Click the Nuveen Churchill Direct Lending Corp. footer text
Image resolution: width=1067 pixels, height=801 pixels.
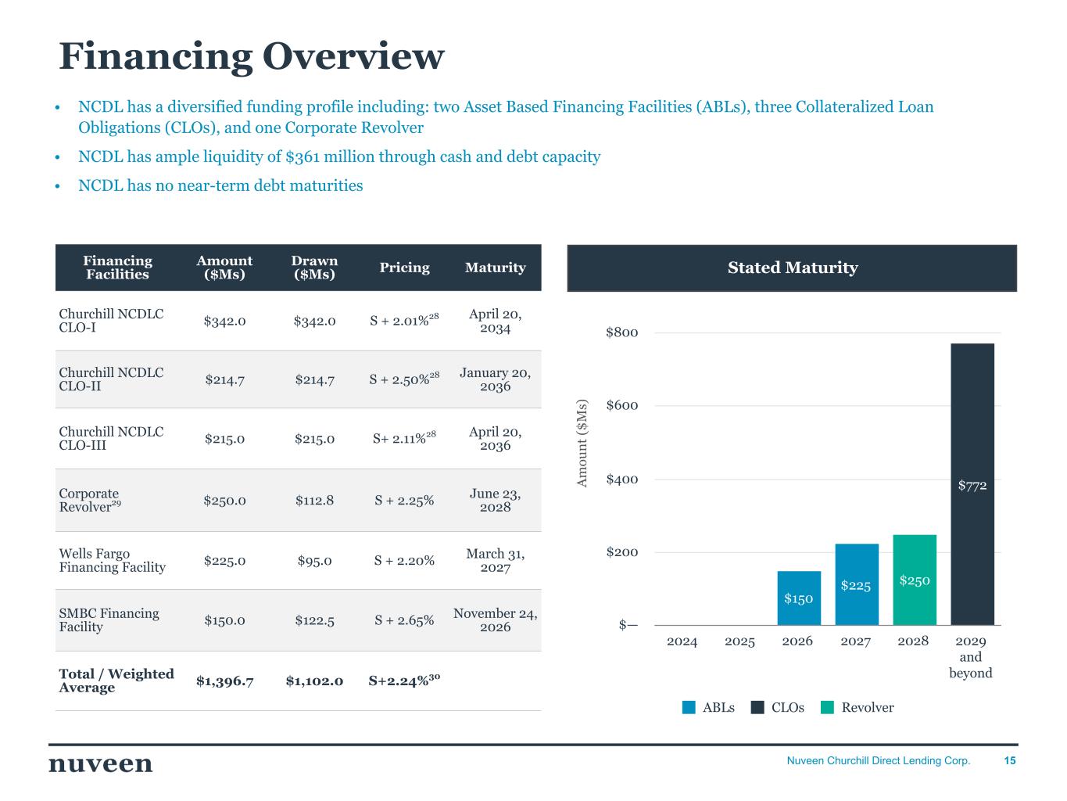pos(878,760)
